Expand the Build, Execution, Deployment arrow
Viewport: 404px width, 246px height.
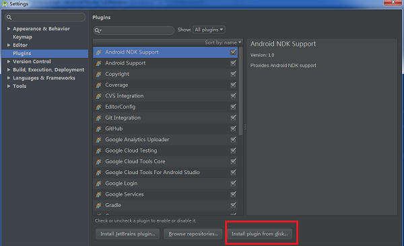(9, 70)
